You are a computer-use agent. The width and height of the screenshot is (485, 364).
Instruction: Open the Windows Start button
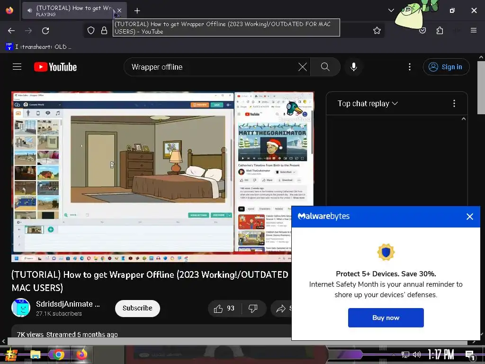tap(11, 355)
